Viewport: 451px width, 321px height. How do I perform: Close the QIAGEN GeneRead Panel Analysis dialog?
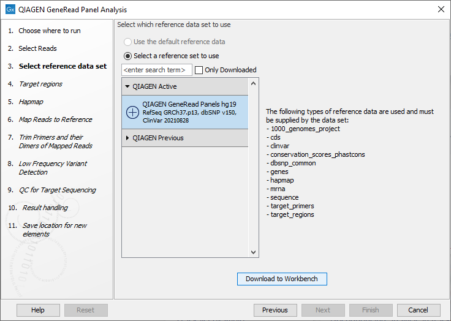point(441,9)
